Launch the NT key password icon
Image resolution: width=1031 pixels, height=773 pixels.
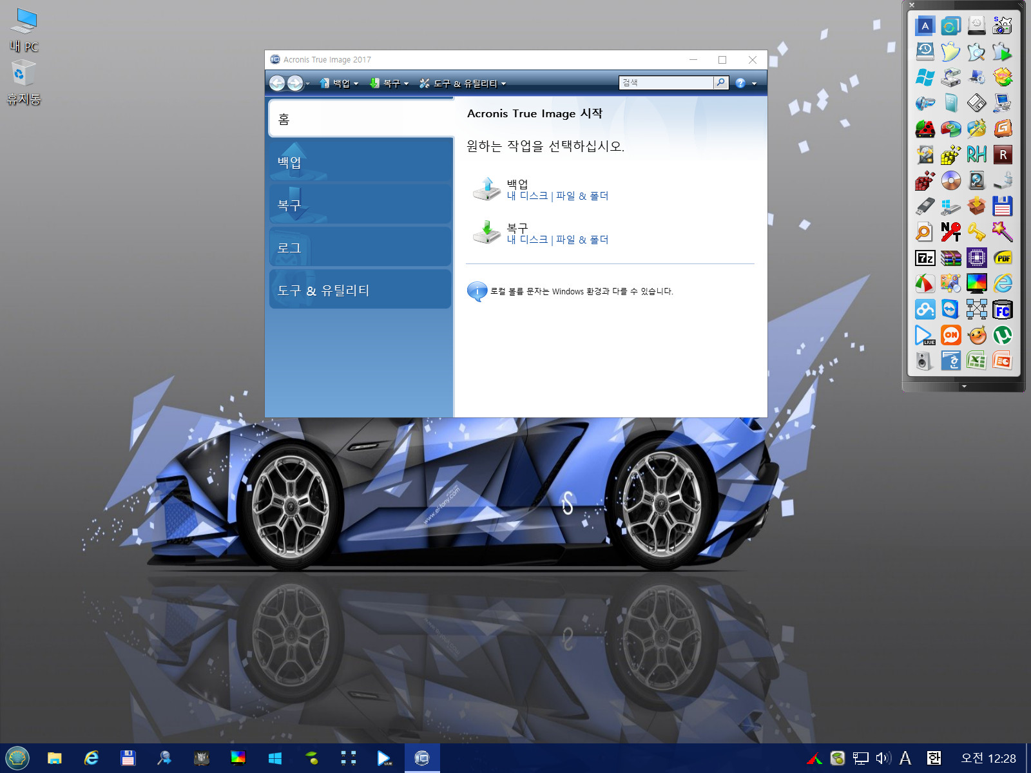(x=950, y=232)
